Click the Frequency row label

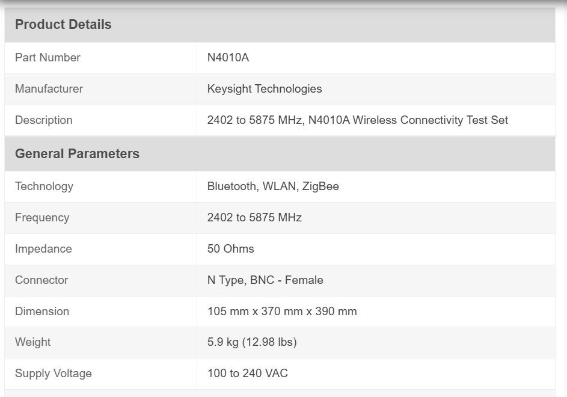[x=42, y=218]
